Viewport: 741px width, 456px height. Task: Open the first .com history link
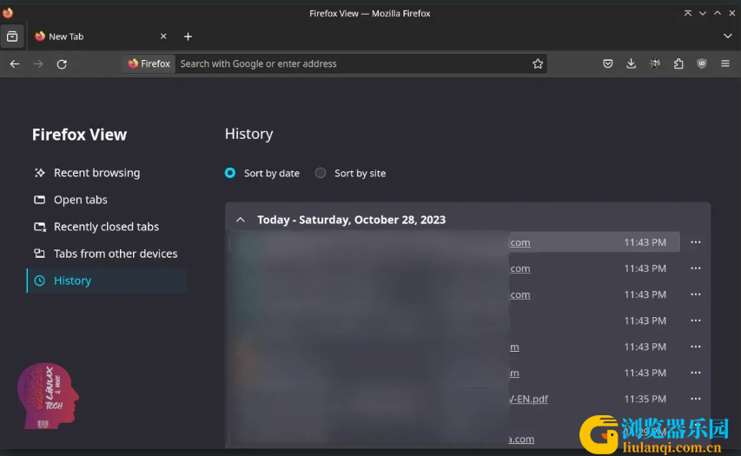tap(519, 242)
